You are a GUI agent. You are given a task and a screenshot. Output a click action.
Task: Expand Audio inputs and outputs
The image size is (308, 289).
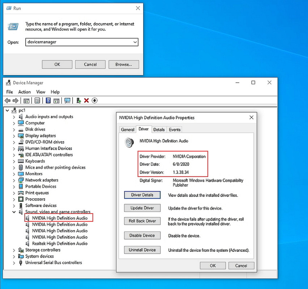14,117
